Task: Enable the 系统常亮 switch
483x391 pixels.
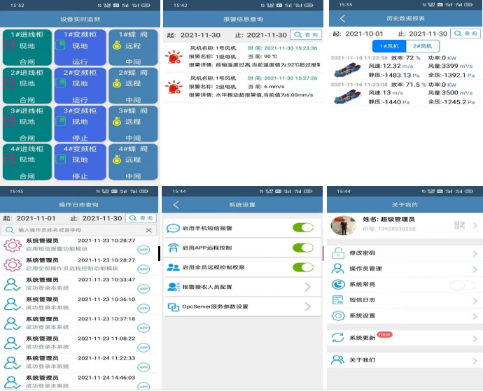Action: click(x=458, y=285)
